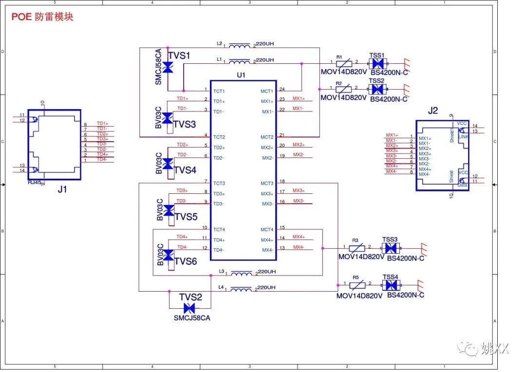Image resolution: width=526 pixels, height=372 pixels.
Task: Click the 'TD4-' net label at J1 pin 1
Action: tap(102, 159)
